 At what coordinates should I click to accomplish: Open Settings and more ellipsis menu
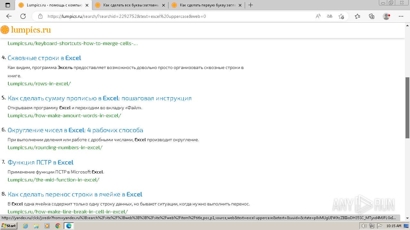[401, 16]
